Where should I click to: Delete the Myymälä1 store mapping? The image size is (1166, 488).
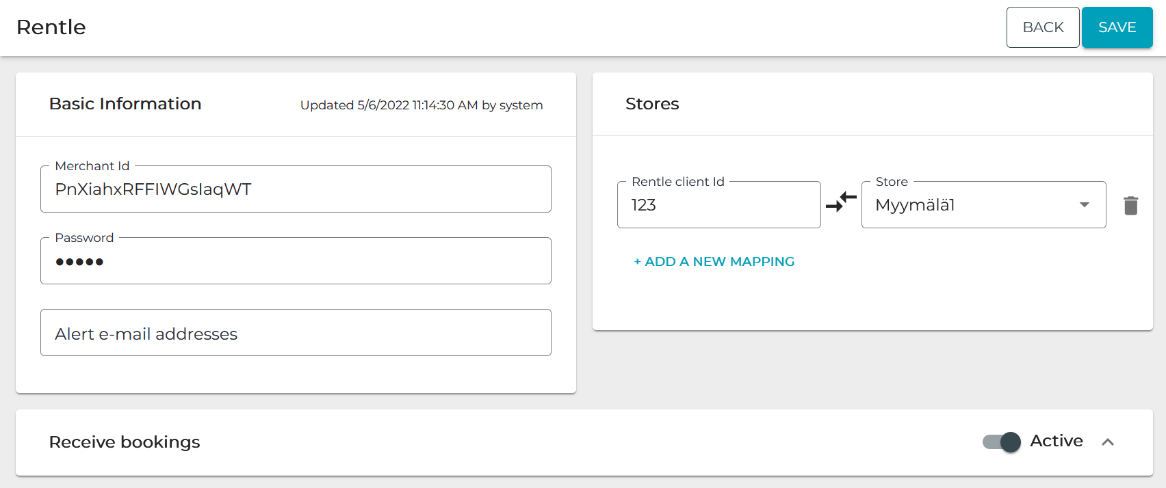pos(1130,205)
